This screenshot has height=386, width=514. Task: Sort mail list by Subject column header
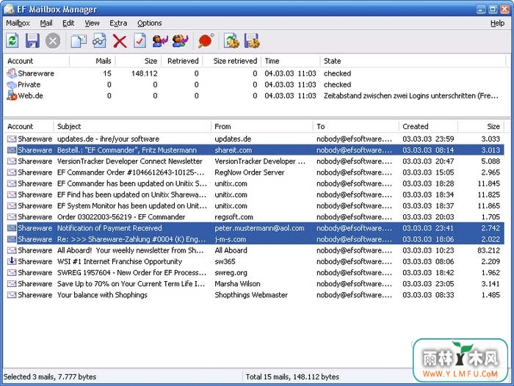(x=132, y=126)
